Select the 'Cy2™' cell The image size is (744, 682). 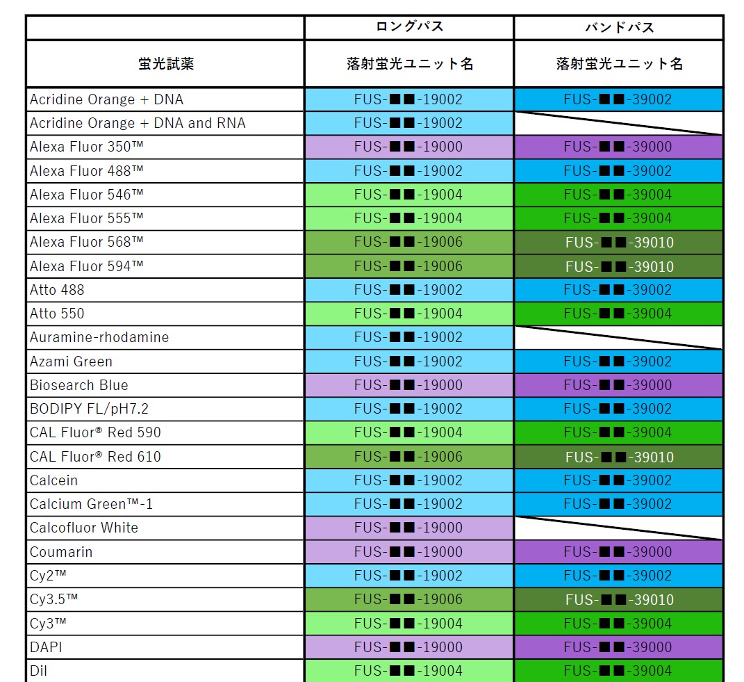point(165,576)
